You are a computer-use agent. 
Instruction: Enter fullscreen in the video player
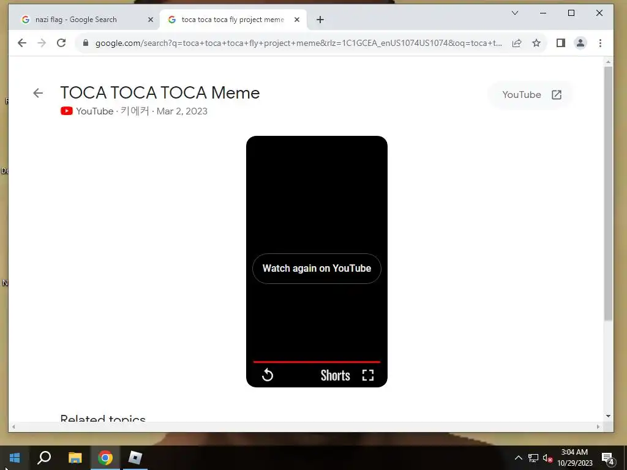tap(368, 375)
